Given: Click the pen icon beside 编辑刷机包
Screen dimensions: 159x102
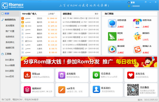Looking at the screenshot, I should tap(3, 20).
